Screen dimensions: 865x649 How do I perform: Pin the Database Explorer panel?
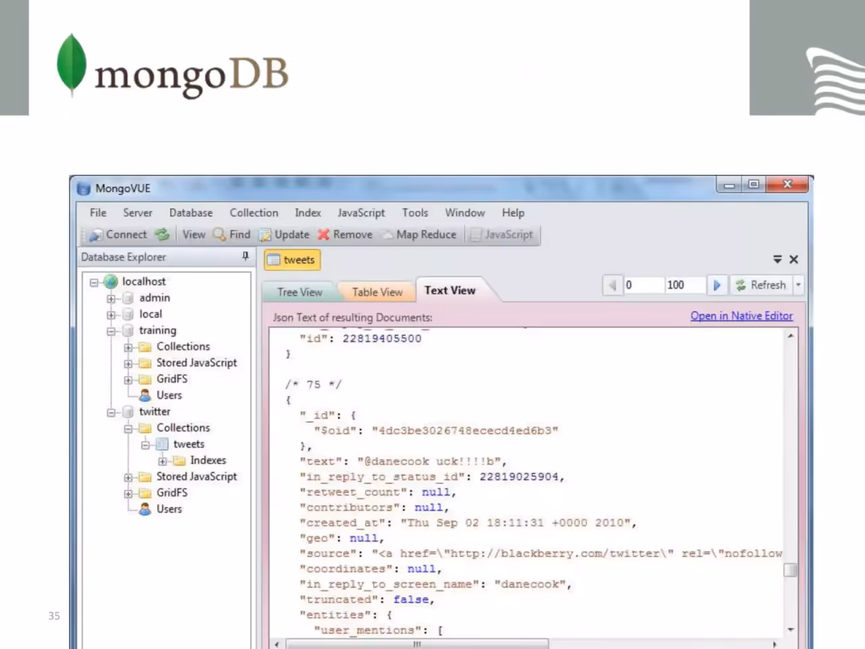coord(245,256)
